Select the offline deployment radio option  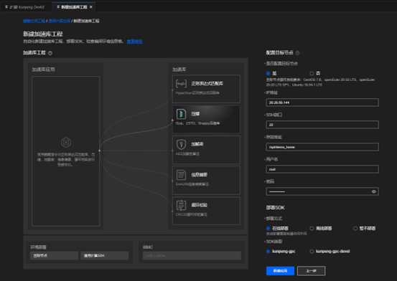point(312,229)
